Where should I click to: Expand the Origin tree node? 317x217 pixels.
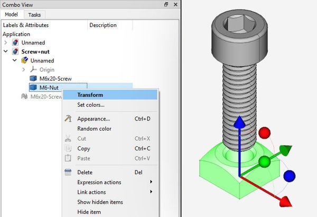pos(24,70)
